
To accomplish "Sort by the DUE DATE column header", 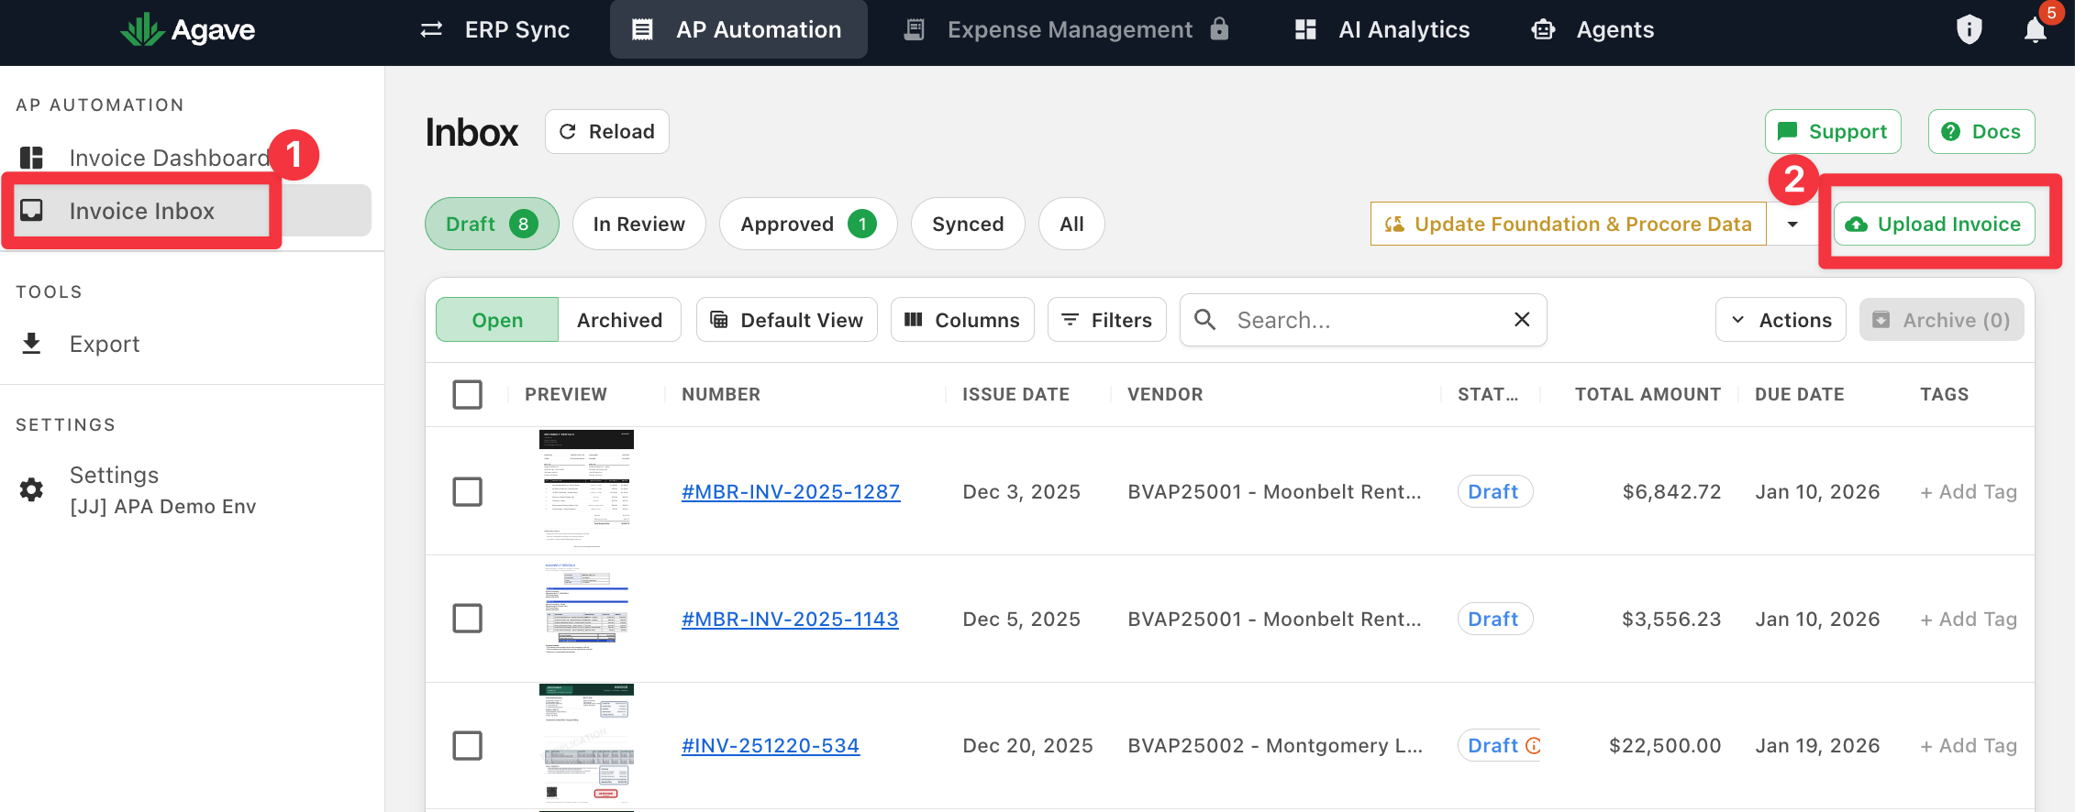I will tap(1799, 395).
